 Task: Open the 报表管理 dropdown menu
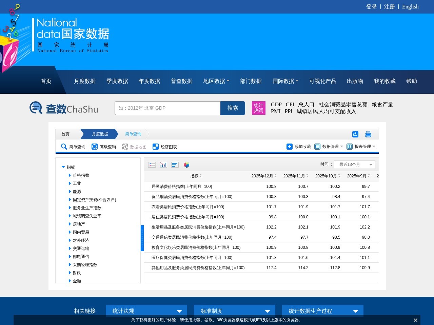point(361,147)
